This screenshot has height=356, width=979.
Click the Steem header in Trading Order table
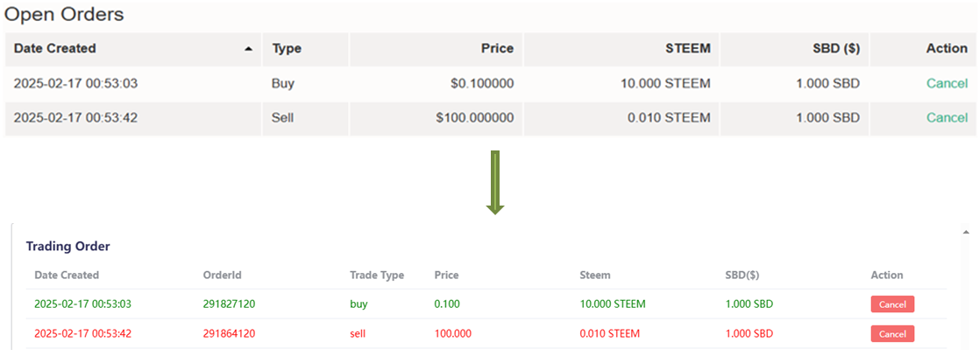(595, 275)
